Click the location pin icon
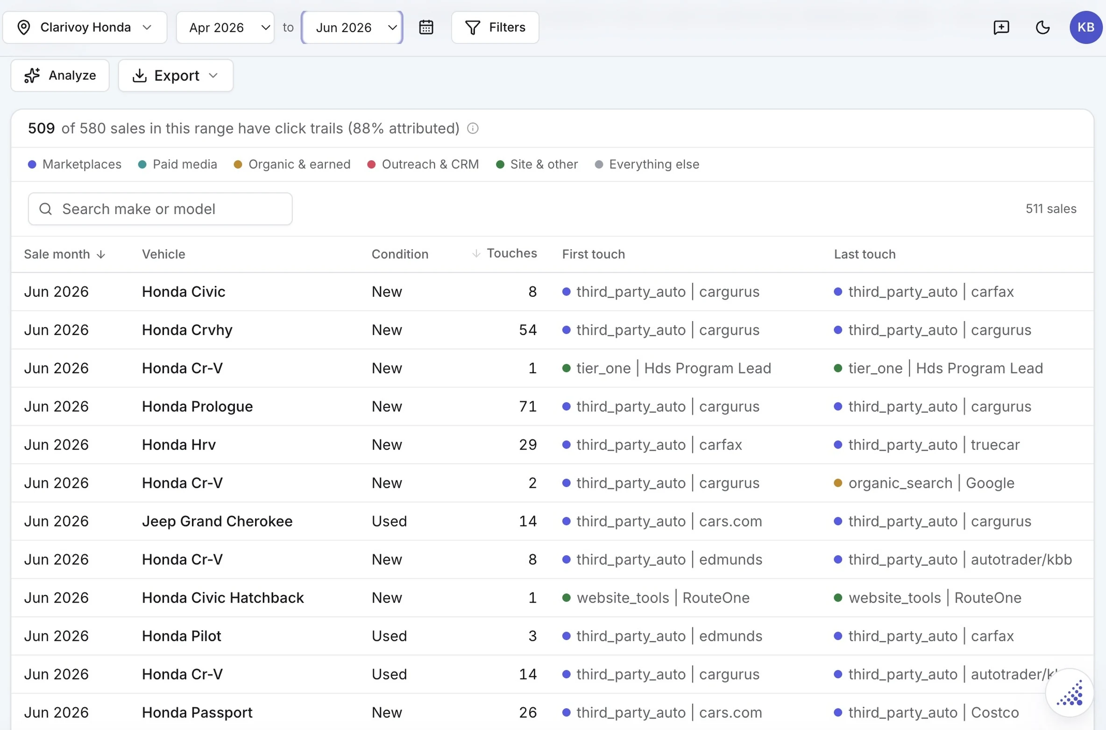This screenshot has width=1106, height=730. [23, 28]
